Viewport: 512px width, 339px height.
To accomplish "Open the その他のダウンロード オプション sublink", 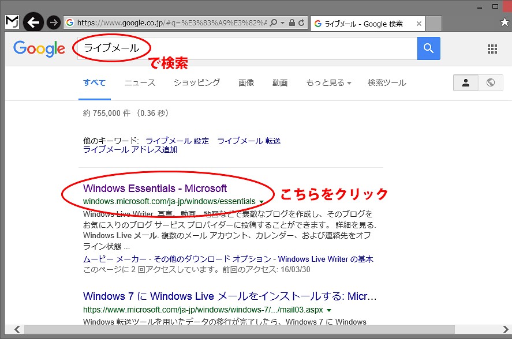I will pos(212,259).
